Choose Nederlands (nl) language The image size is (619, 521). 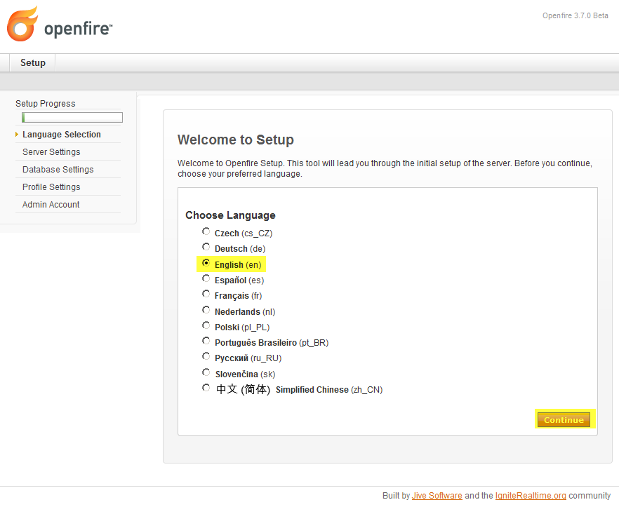[x=206, y=310]
